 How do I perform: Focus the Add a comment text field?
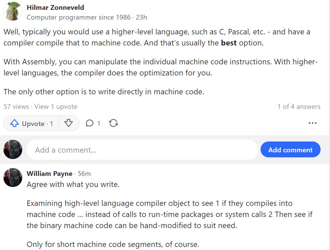point(142,150)
